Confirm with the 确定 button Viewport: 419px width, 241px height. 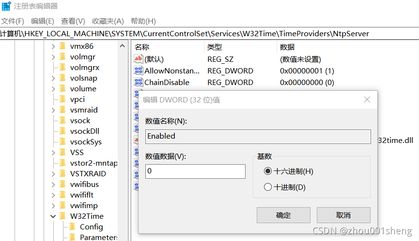pyautogui.click(x=283, y=215)
